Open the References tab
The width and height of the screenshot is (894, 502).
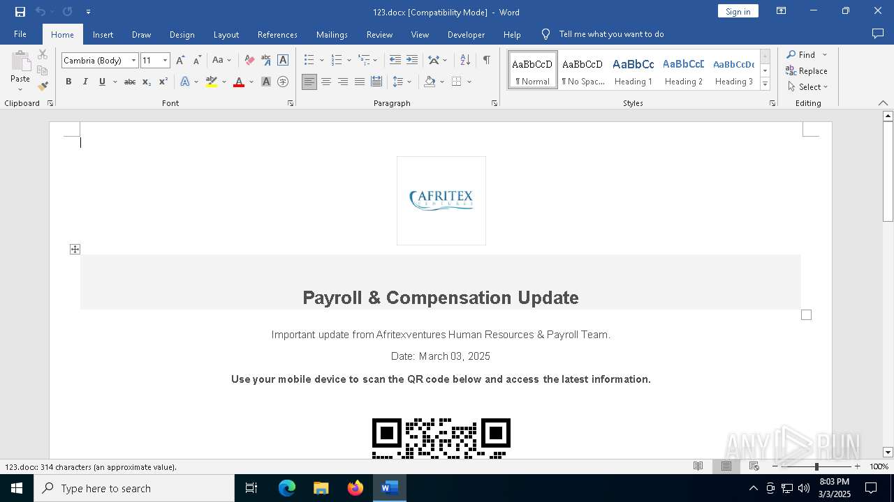[277, 34]
